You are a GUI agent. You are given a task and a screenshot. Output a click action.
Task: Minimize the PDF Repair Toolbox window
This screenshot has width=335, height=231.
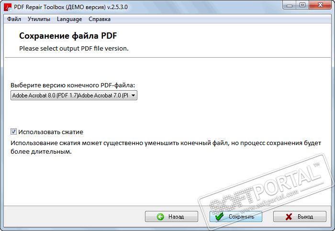pos(290,5)
